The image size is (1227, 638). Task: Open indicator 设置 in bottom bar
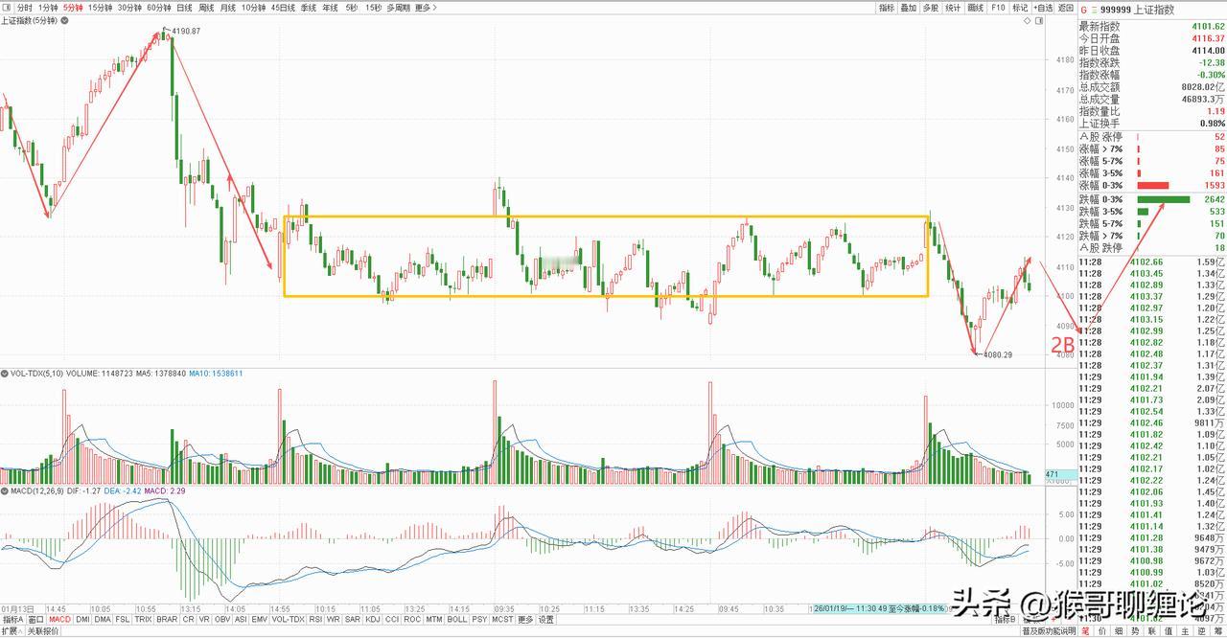pyautogui.click(x=545, y=620)
